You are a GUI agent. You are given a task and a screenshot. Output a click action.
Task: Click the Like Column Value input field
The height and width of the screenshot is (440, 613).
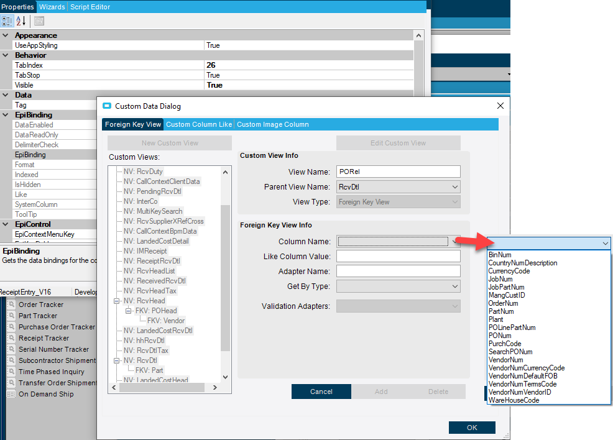click(399, 256)
